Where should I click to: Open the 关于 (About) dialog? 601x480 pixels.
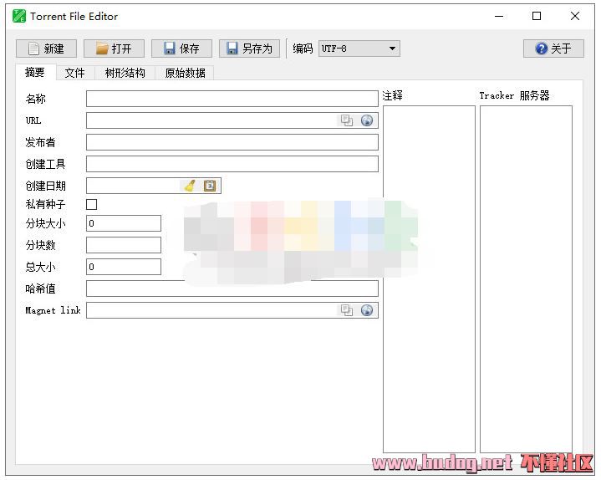(x=553, y=49)
